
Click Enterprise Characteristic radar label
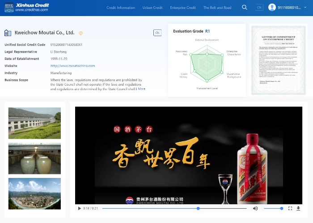coord(233,53)
